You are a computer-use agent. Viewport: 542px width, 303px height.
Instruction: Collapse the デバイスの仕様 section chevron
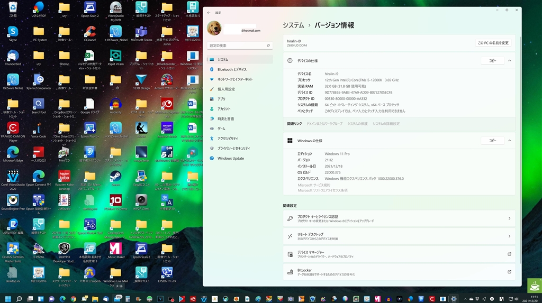pyautogui.click(x=510, y=60)
